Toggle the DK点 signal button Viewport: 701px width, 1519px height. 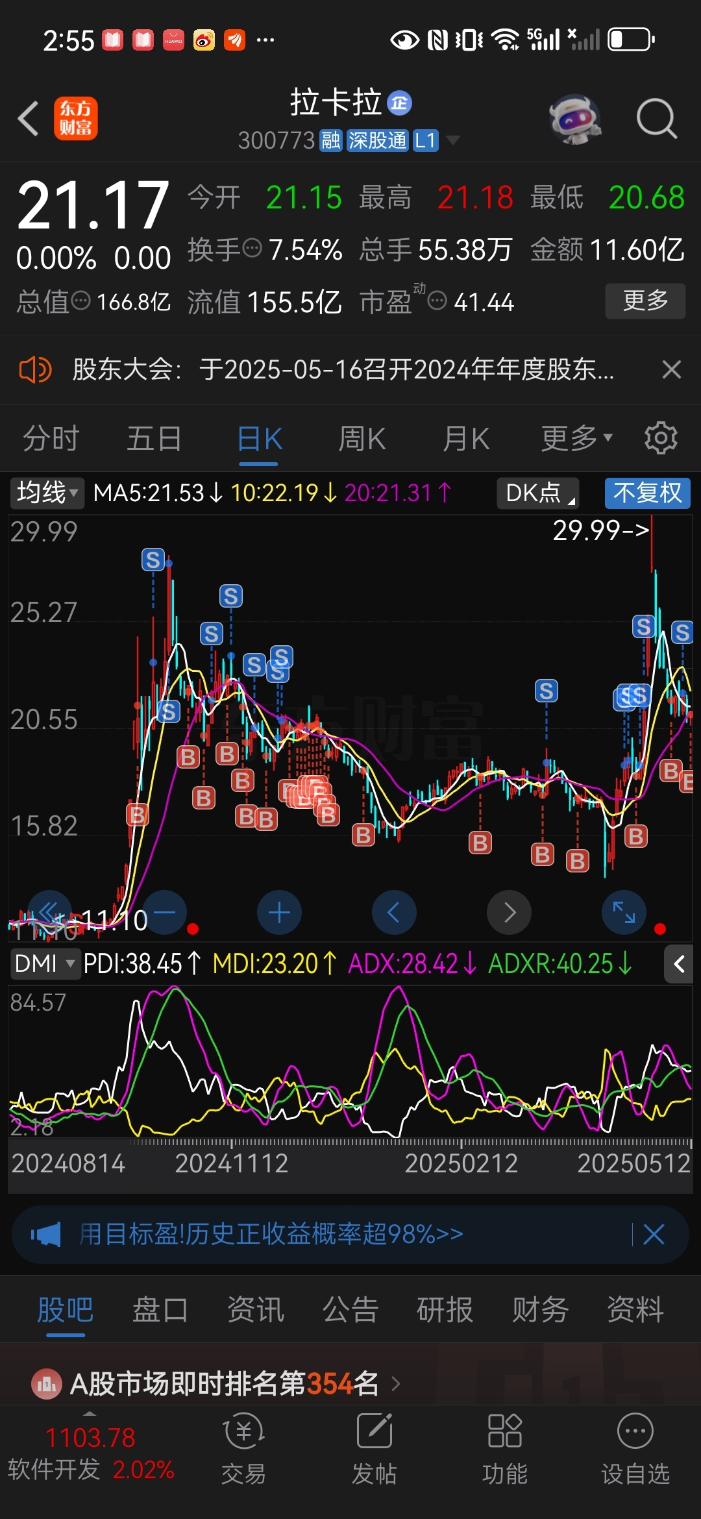click(538, 493)
